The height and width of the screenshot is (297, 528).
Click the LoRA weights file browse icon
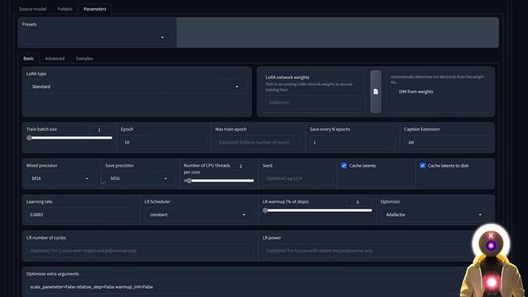click(375, 92)
